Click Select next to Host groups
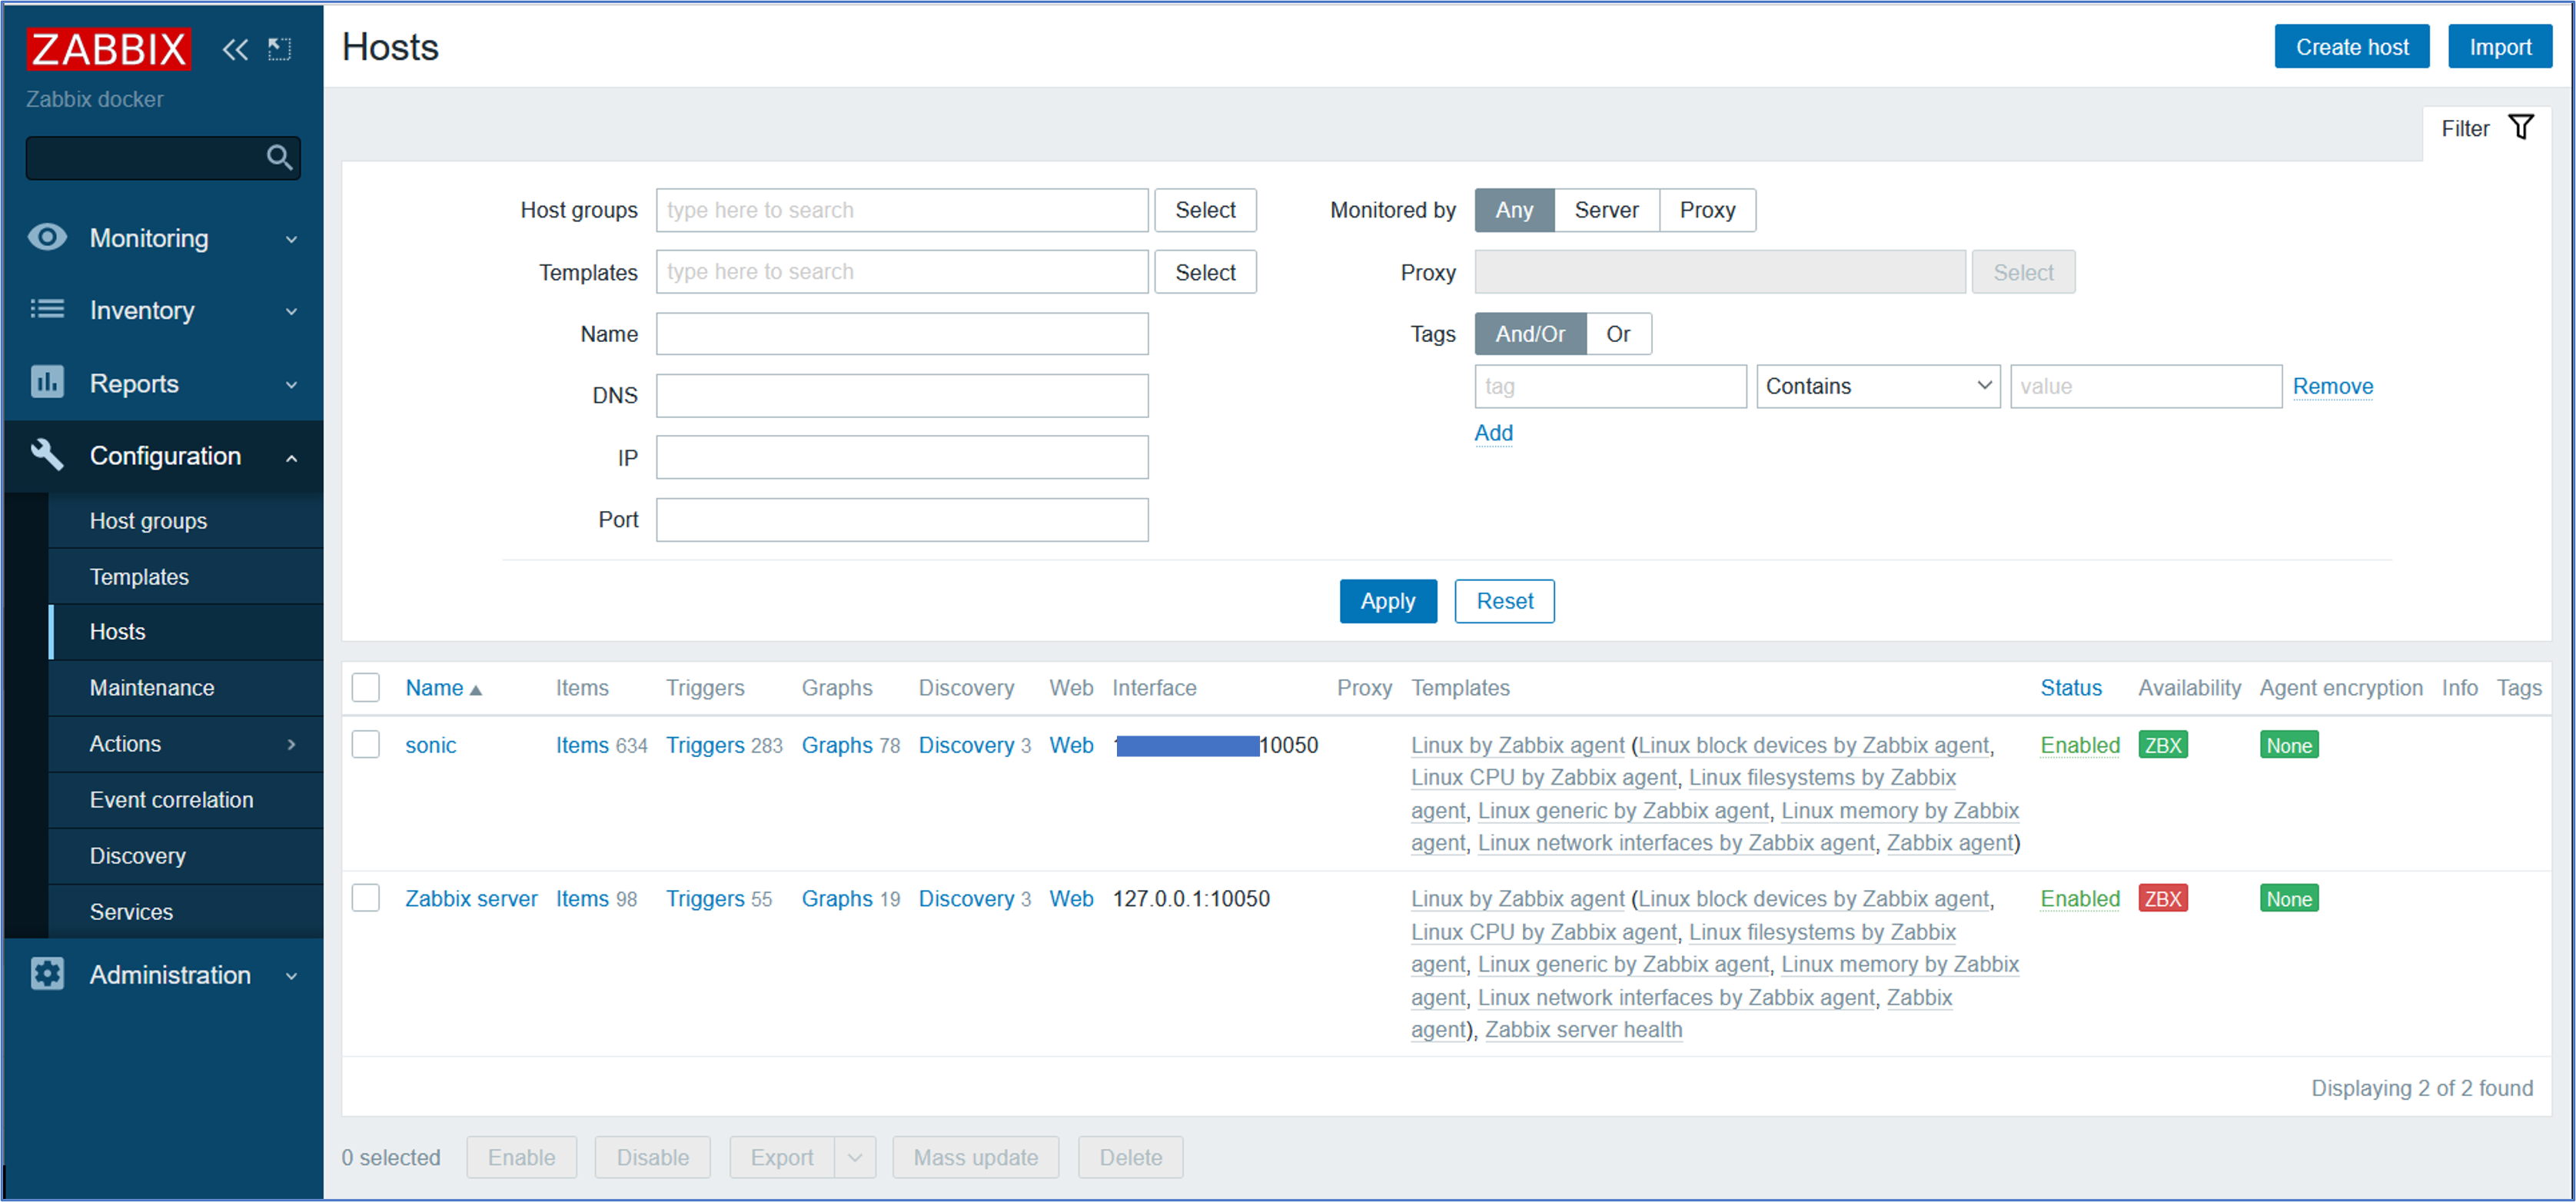Screen dimensions: 2576x1202 (1205, 210)
